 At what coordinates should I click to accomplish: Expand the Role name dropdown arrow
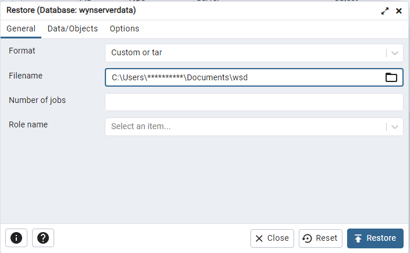point(395,127)
